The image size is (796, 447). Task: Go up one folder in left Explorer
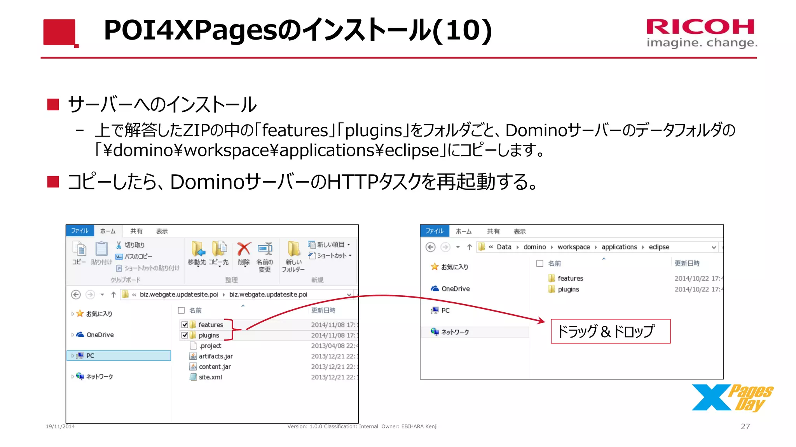click(x=113, y=295)
